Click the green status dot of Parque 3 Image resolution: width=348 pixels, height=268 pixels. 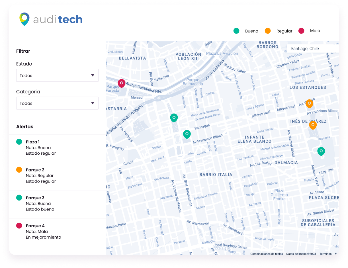pos(19,197)
